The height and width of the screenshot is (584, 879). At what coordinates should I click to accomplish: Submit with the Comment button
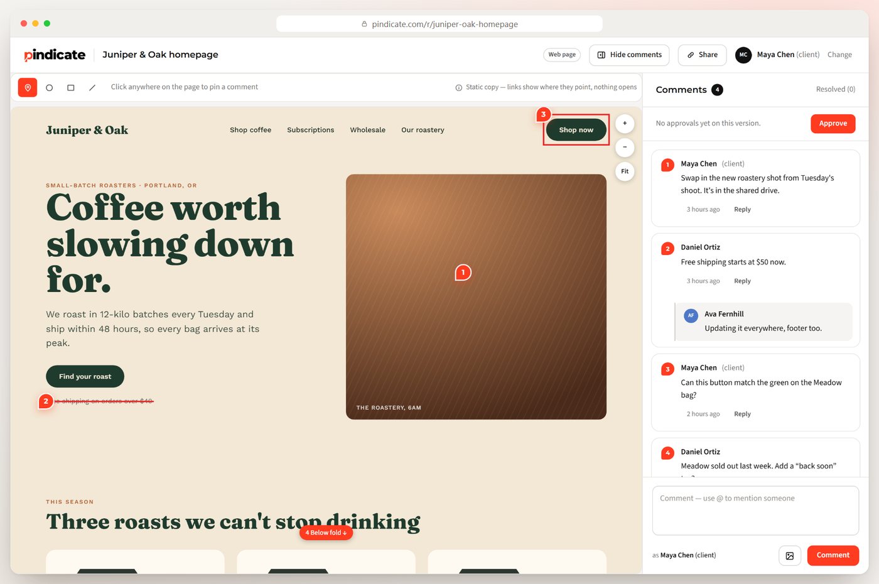coord(833,556)
